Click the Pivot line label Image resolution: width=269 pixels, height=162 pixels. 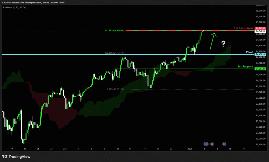(249, 52)
